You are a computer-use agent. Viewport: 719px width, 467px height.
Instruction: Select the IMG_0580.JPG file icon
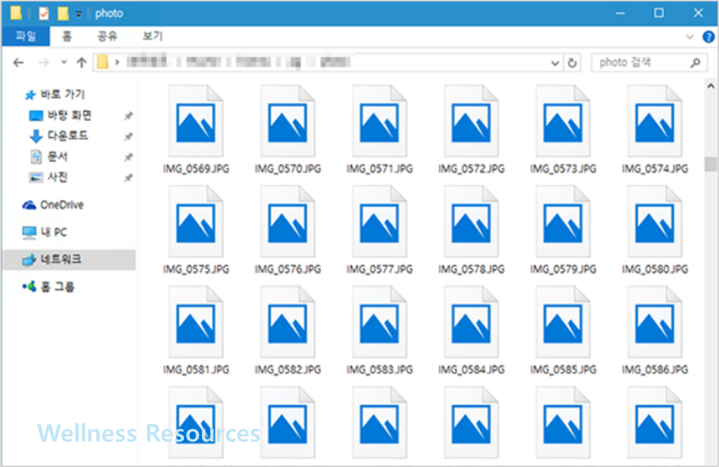(x=655, y=222)
